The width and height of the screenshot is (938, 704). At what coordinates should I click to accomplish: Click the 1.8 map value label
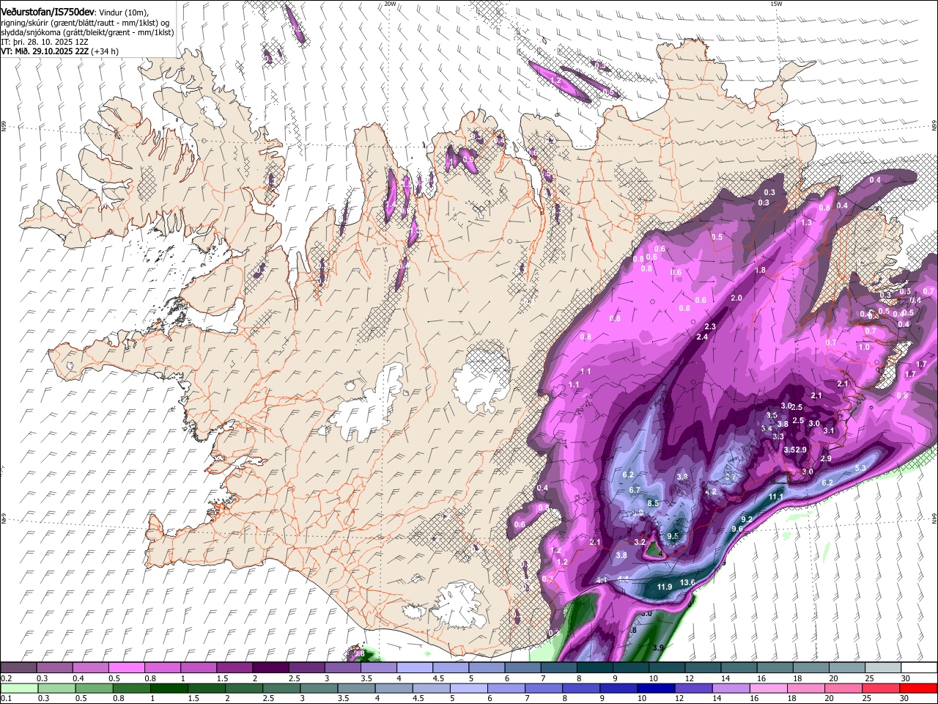coord(761,270)
